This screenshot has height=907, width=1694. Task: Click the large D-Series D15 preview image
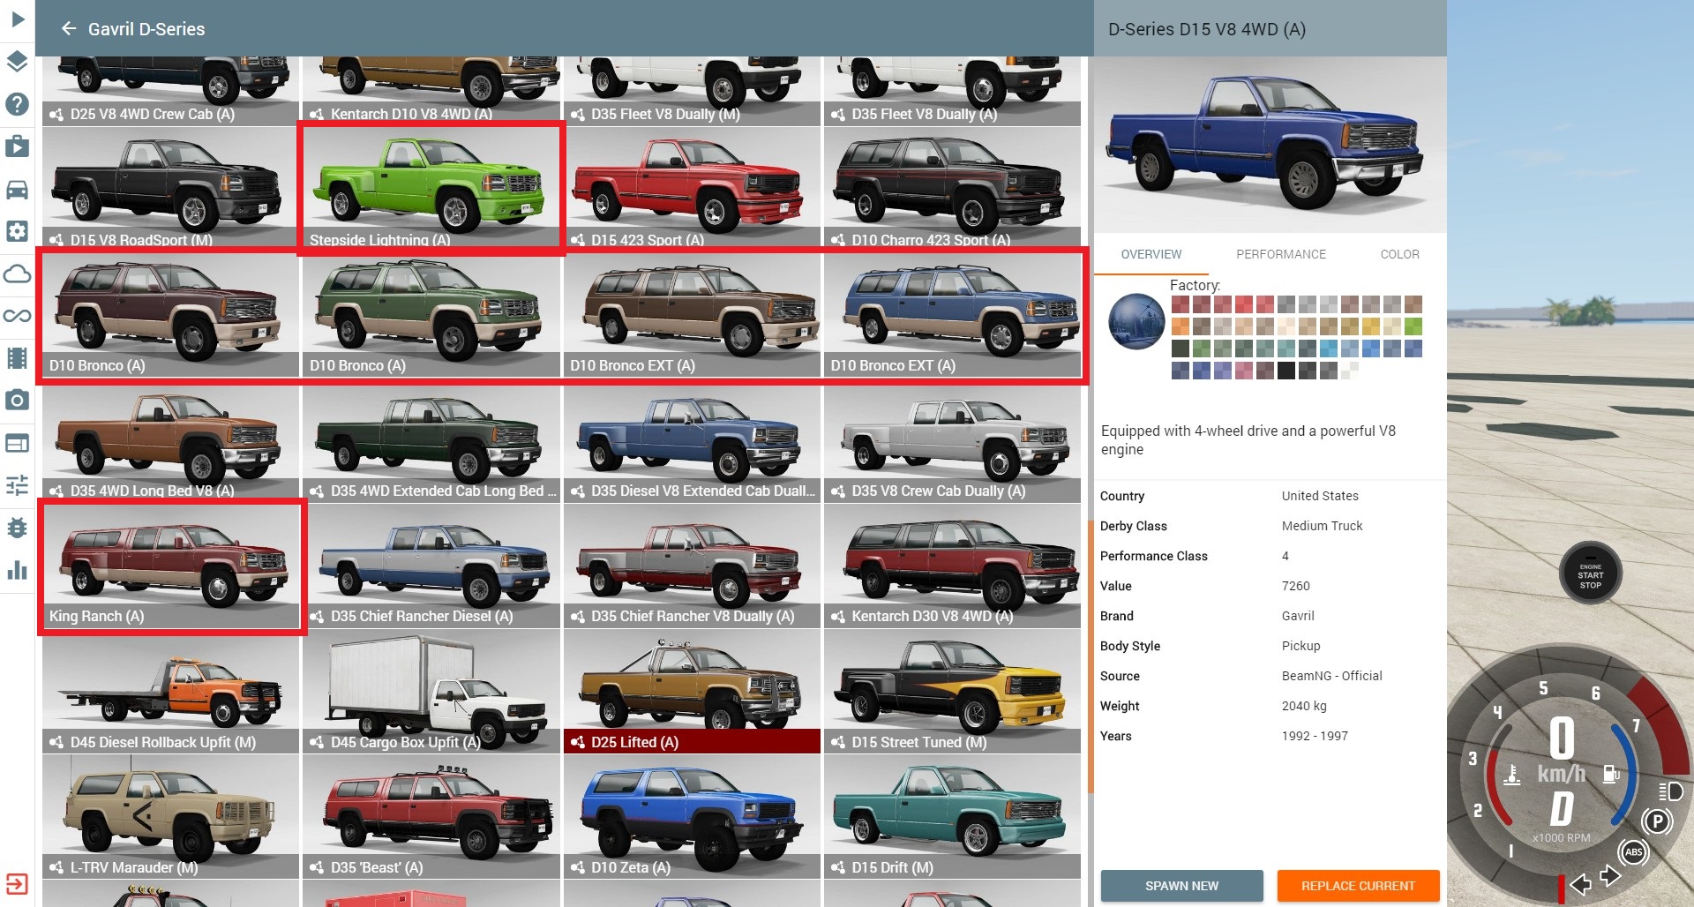click(1270, 145)
